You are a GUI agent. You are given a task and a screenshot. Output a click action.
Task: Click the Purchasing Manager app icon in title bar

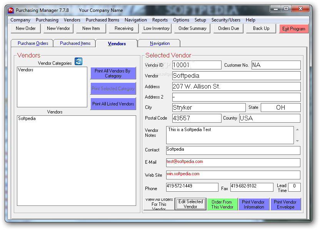11,10
